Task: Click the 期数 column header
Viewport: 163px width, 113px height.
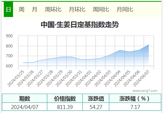Action: [25, 98]
